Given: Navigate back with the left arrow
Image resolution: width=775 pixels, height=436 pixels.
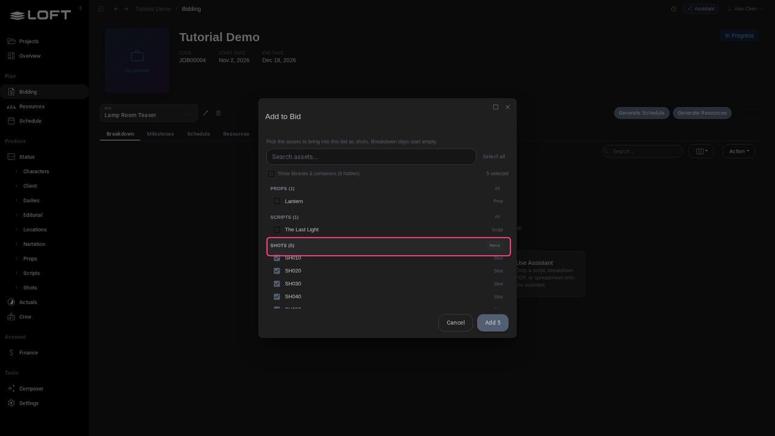Looking at the screenshot, I should 116,9.
